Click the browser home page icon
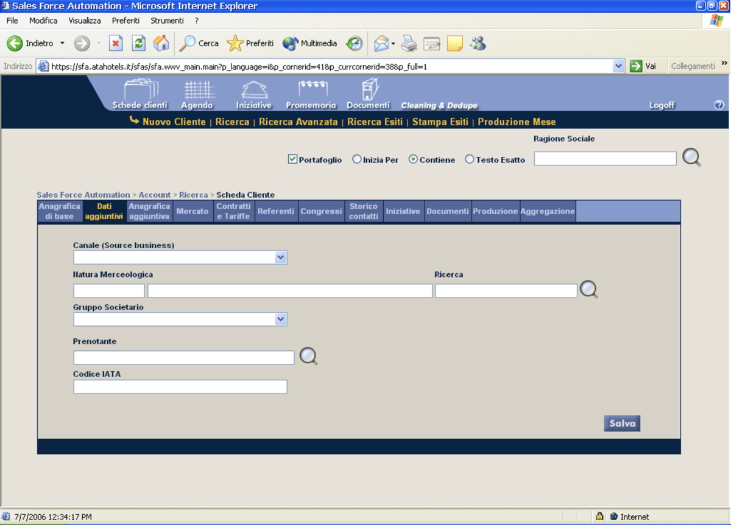This screenshot has height=525, width=731. point(161,43)
